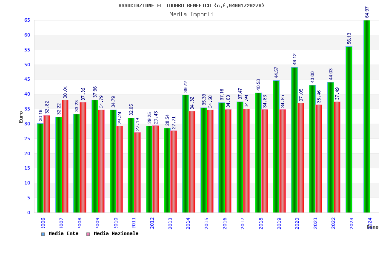383x255 pixels.
Task: Click the 2021 red bar labeled 36.46
Action: [x=319, y=159]
